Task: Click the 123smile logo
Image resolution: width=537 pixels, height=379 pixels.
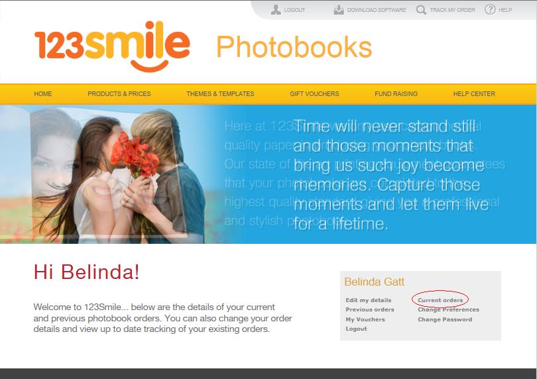Action: pos(112,46)
